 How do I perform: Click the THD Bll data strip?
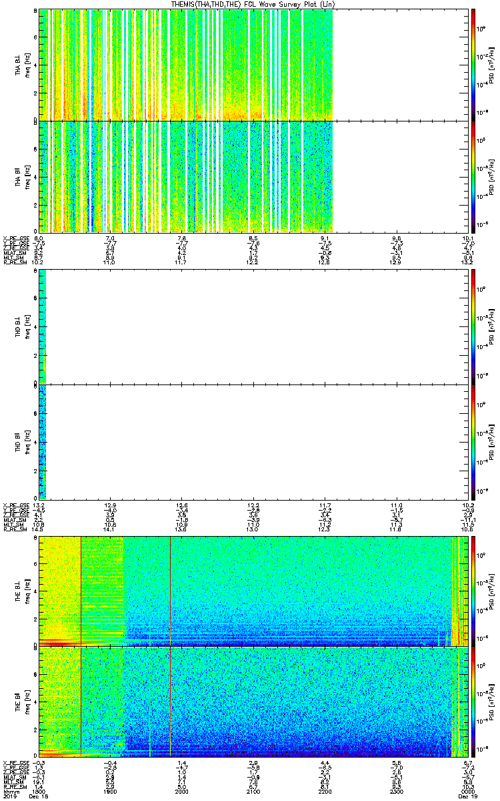43,441
